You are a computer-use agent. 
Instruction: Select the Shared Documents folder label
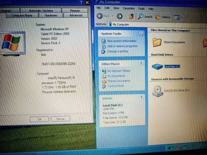coord(174,42)
